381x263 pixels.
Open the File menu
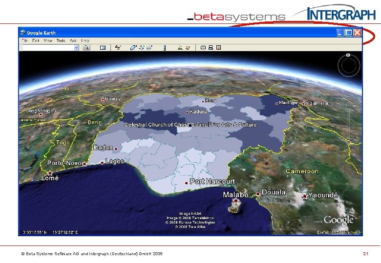pos(24,40)
